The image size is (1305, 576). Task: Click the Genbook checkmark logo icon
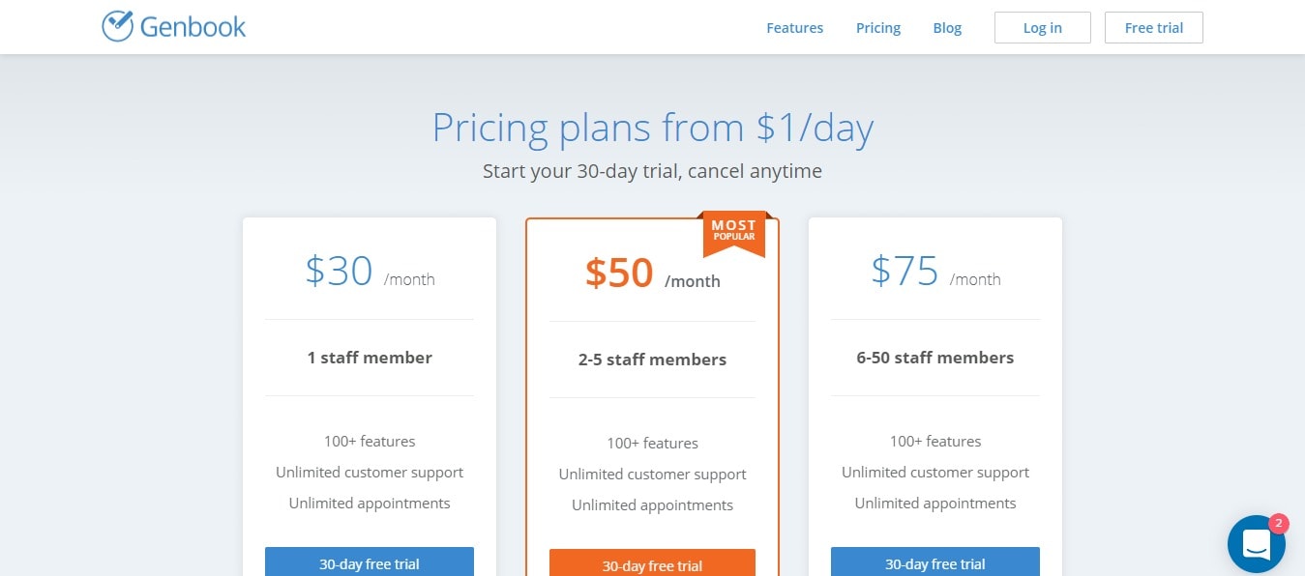point(117,26)
